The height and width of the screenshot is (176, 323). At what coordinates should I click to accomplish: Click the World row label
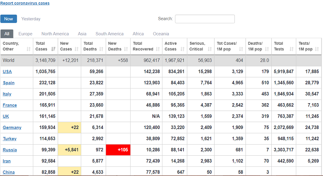coord(8,60)
